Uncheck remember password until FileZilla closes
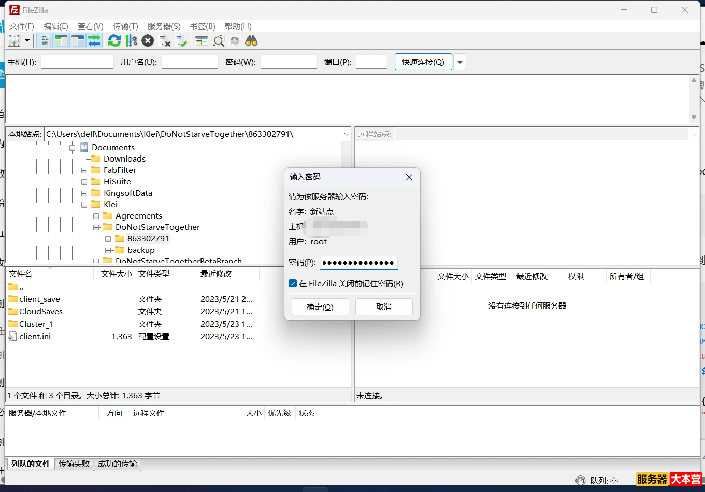705x492 pixels. tap(293, 284)
